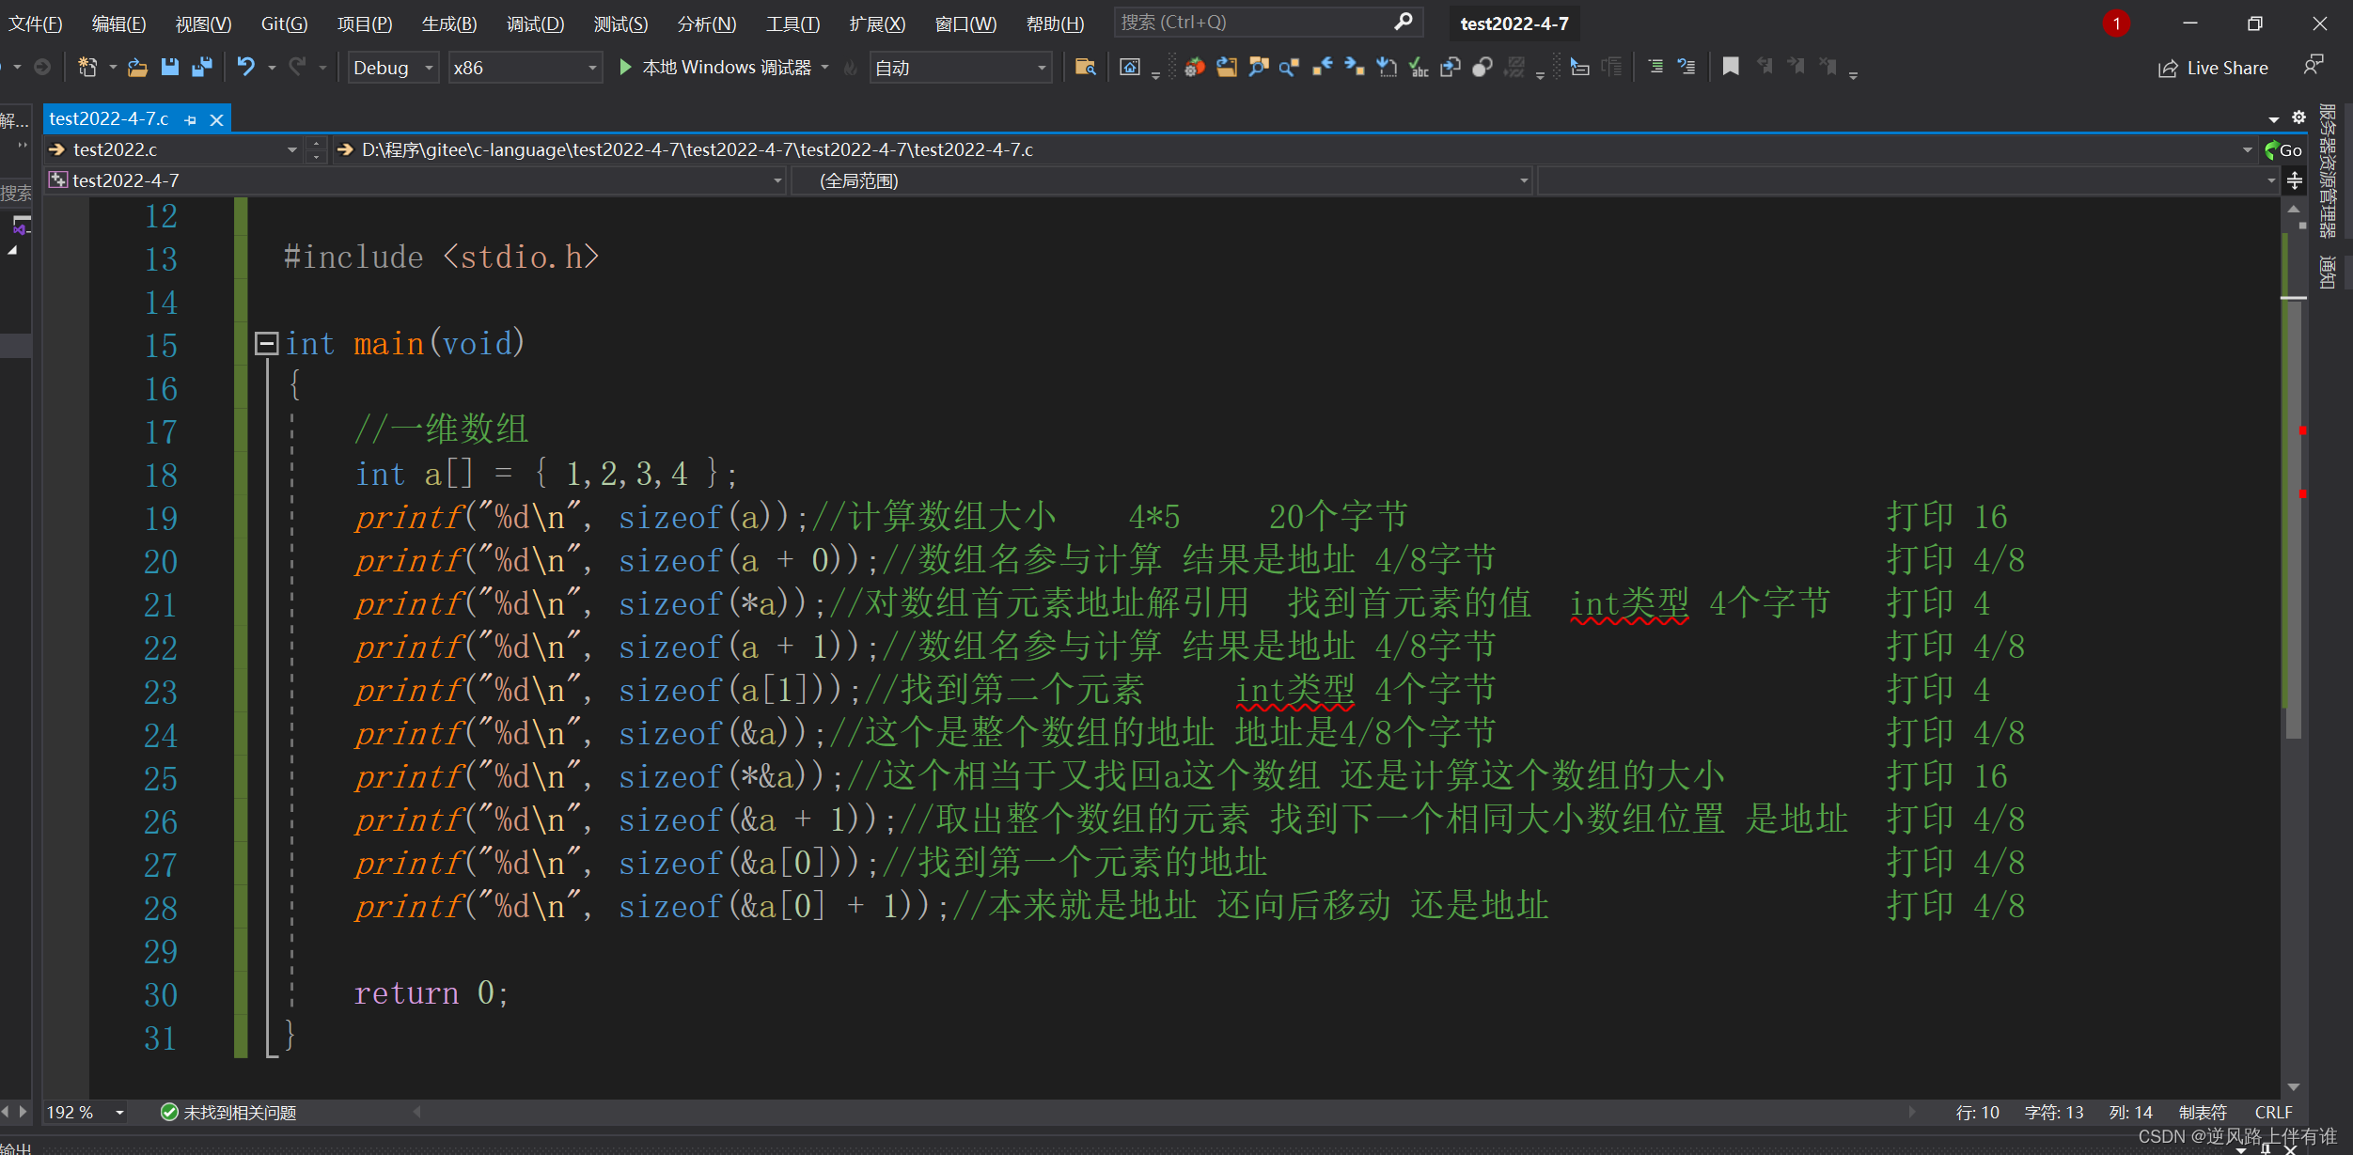Toggle the pin on the test2022-4-7.c tab
2353x1155 pixels.
[x=191, y=119]
